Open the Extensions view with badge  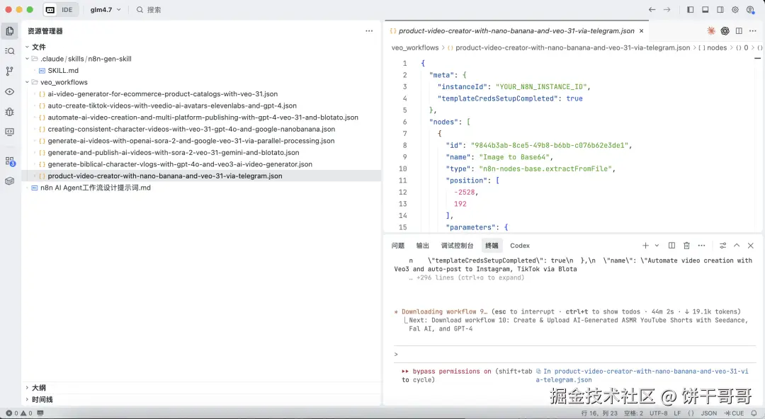click(x=9, y=161)
